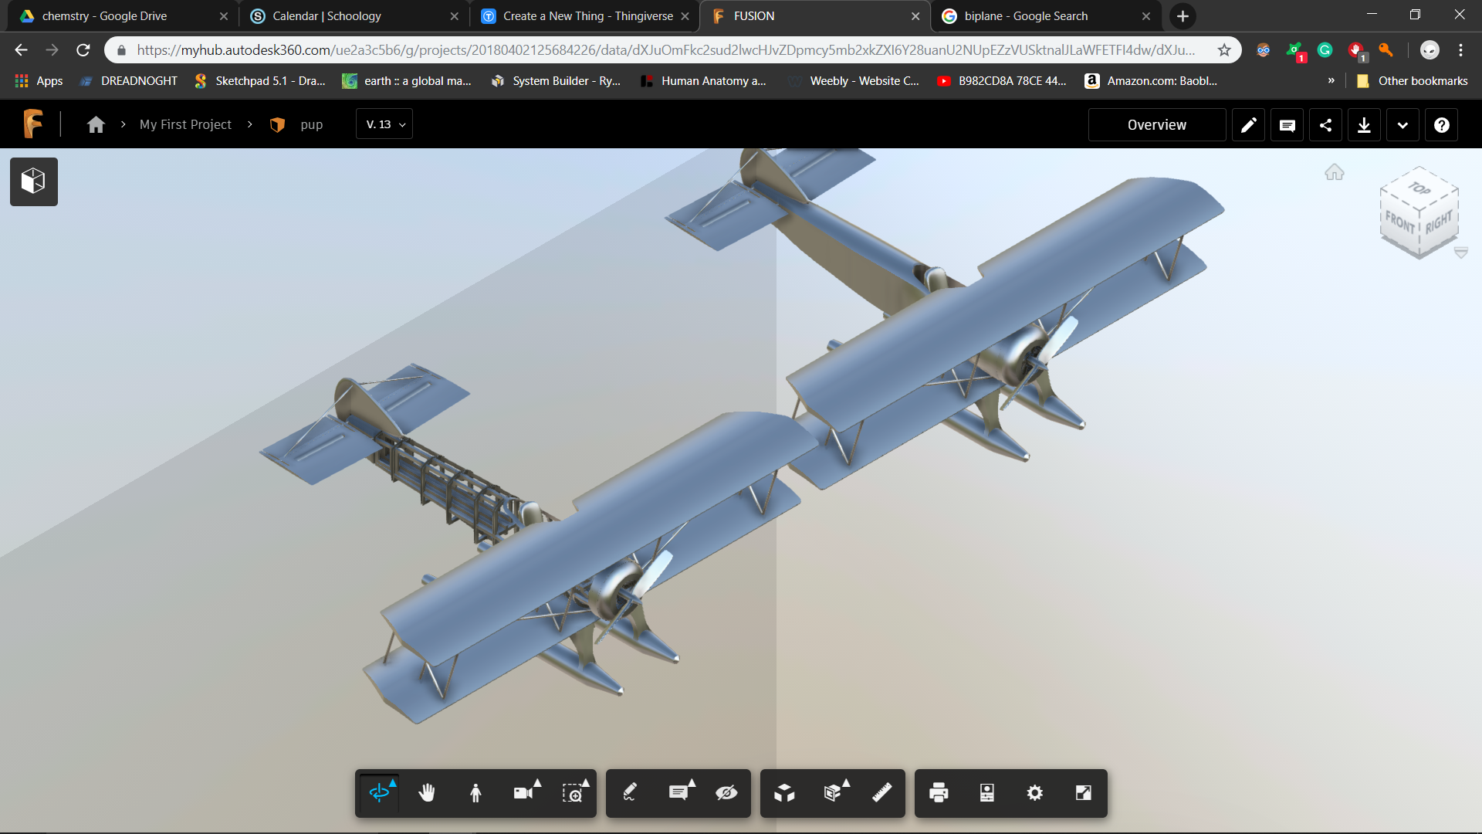This screenshot has height=834, width=1482.
Task: Click the Print icon
Action: [x=939, y=792]
